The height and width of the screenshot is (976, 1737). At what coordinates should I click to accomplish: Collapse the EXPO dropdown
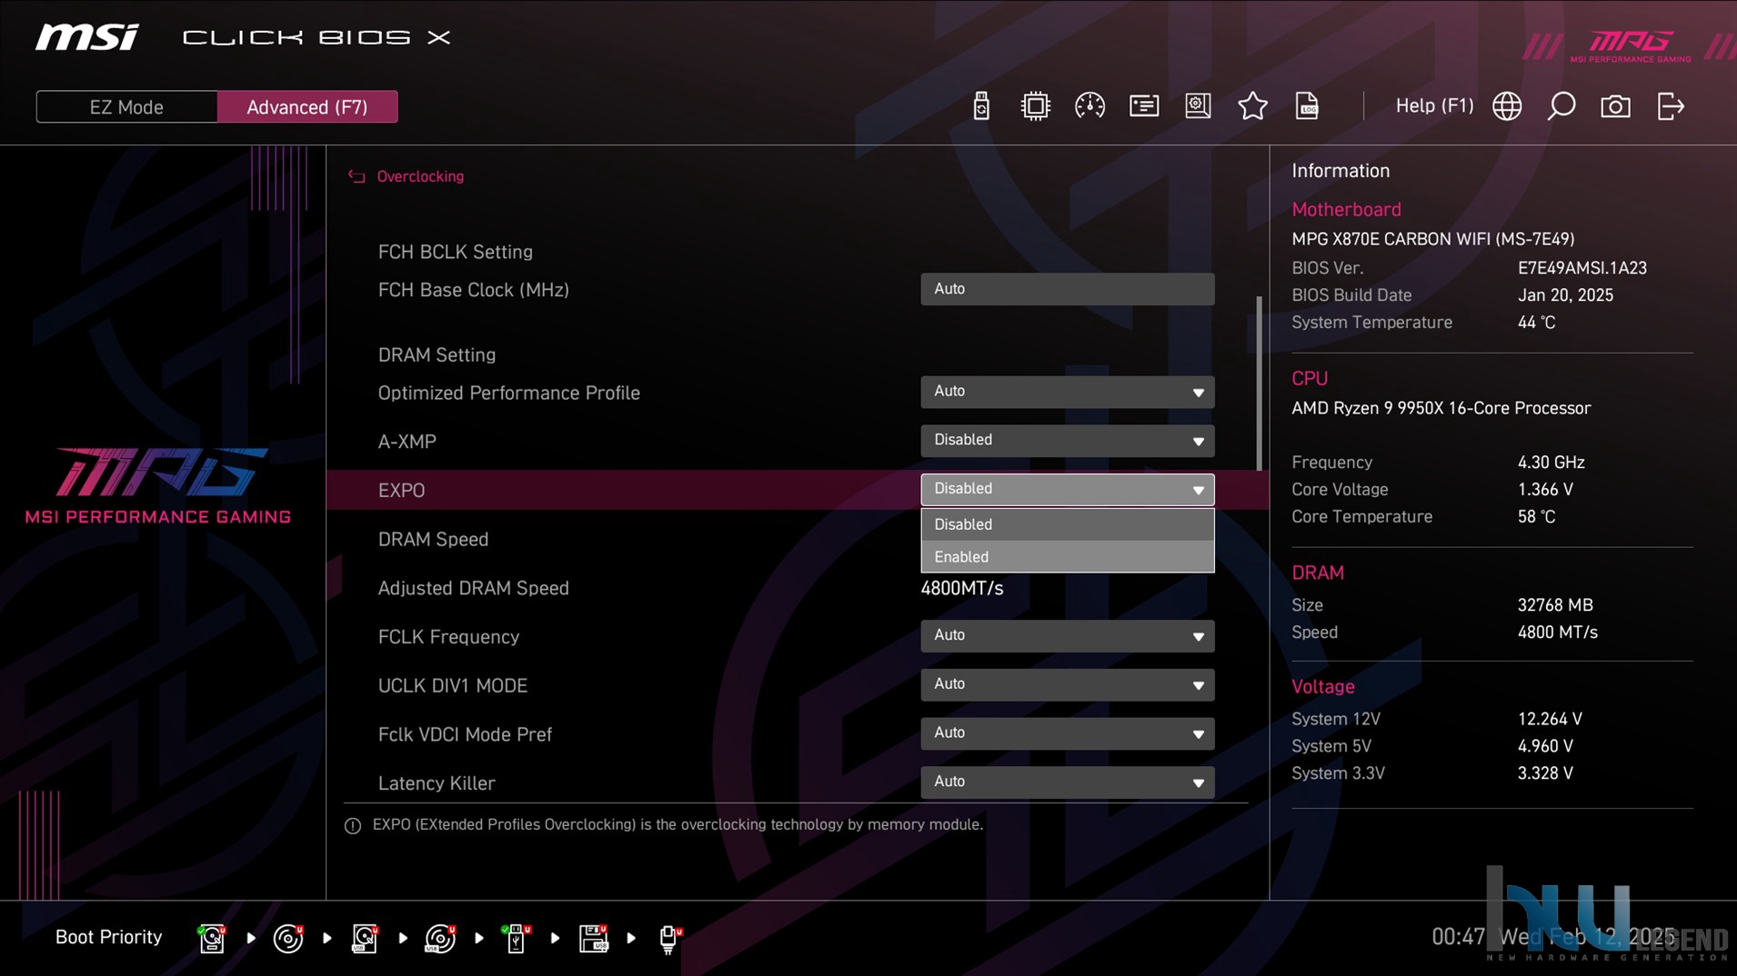1067,490
